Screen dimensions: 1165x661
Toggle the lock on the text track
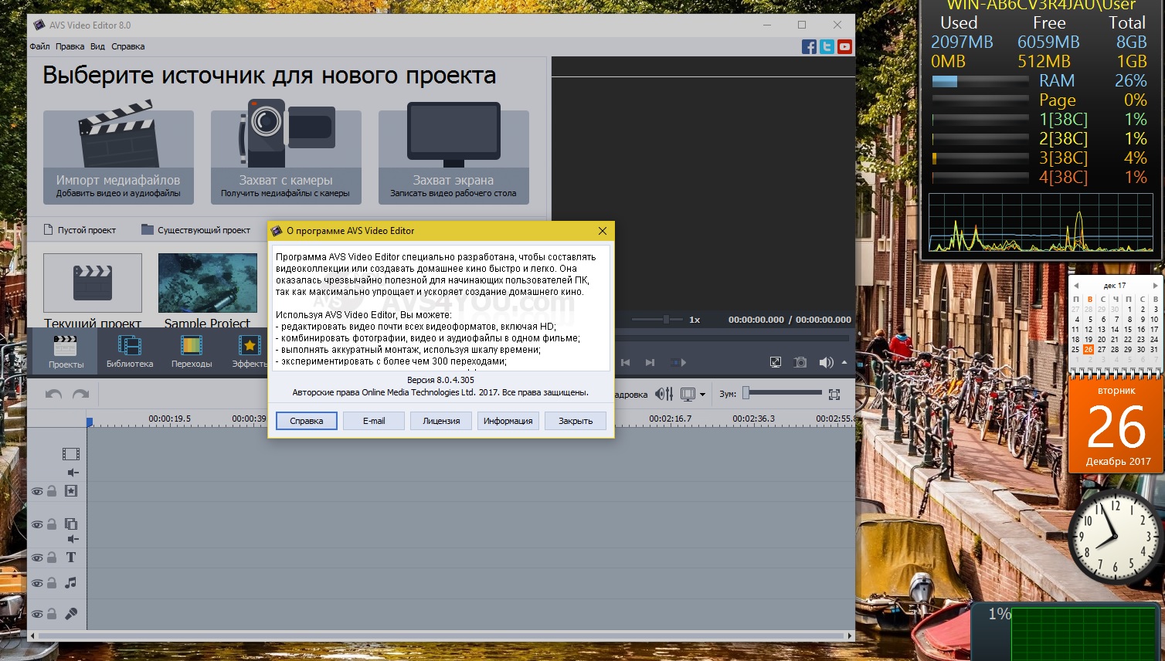pyautogui.click(x=52, y=557)
